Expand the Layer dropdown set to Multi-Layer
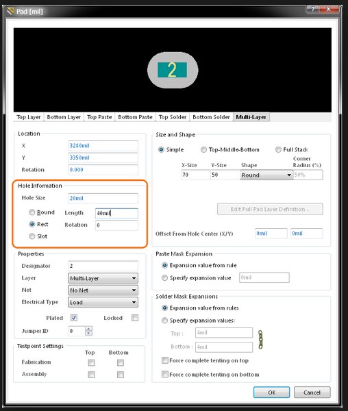348x411 pixels. tap(103, 278)
